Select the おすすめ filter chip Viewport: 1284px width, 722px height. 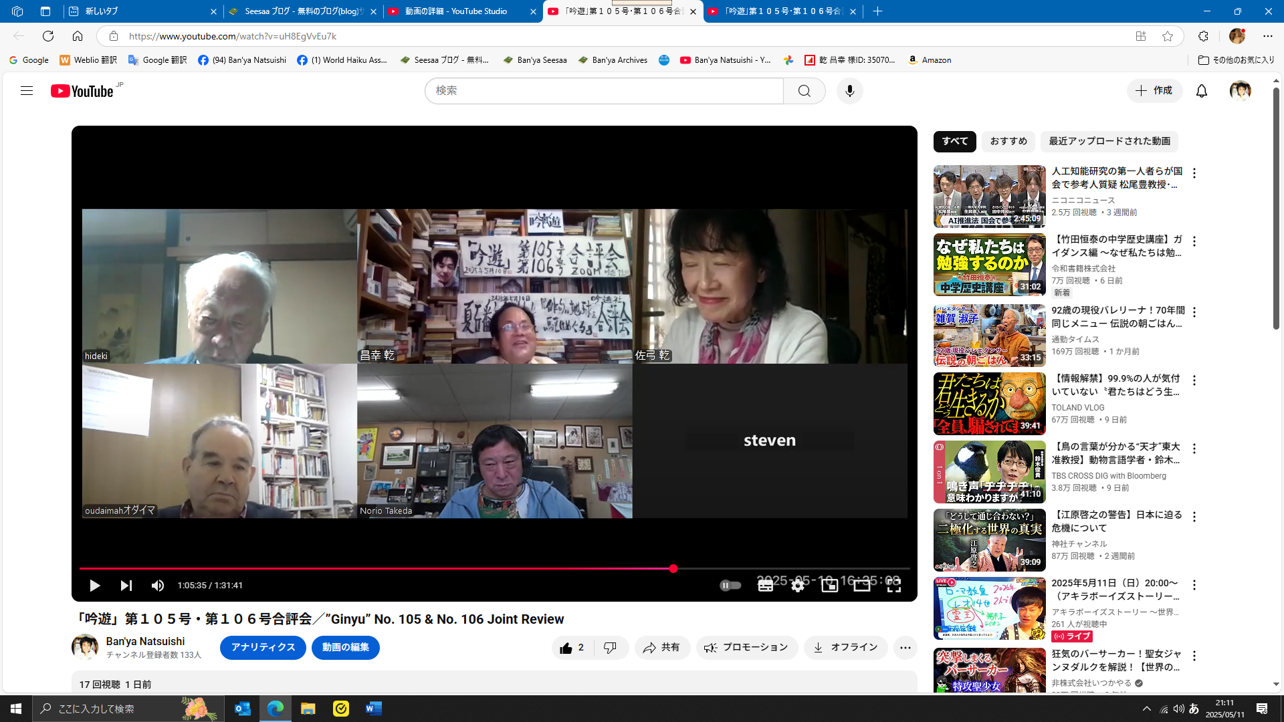[1008, 141]
